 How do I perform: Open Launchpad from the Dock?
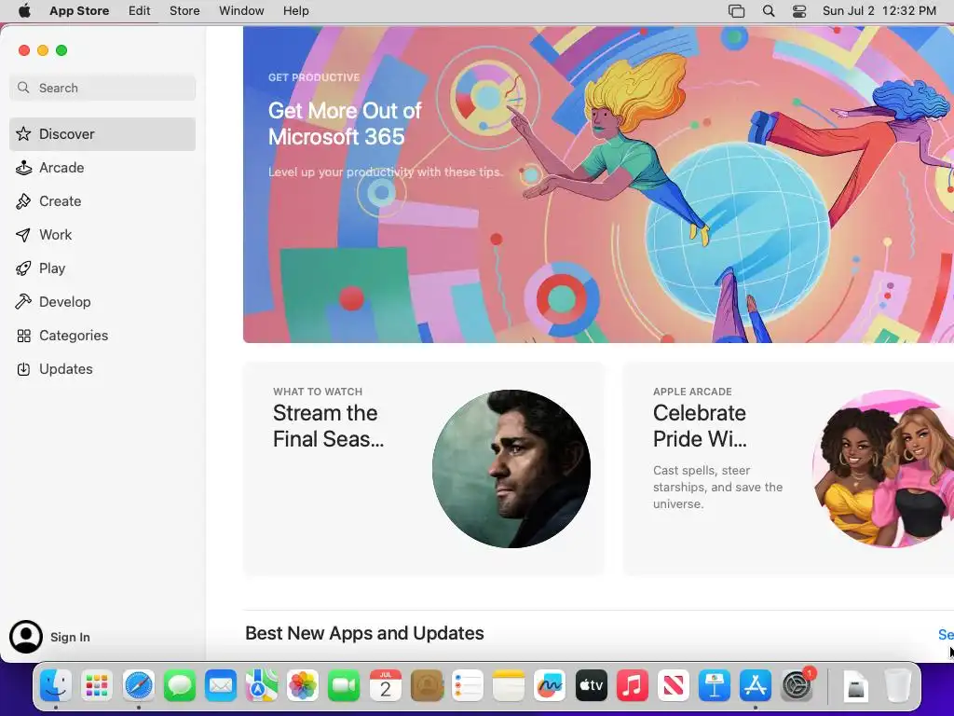click(97, 686)
